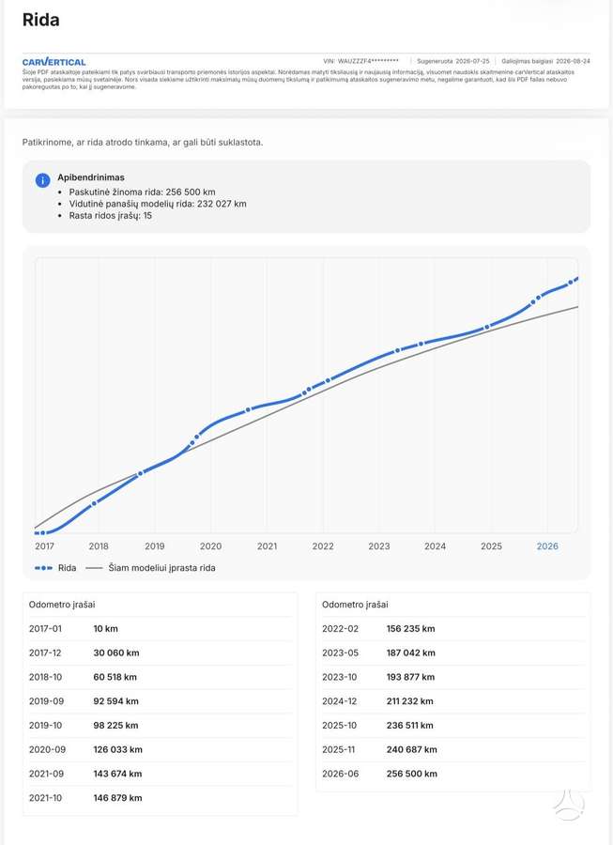Click the Paskutinė žinoma rida summary line
Image resolution: width=613 pixels, height=845 pixels.
pyautogui.click(x=142, y=192)
